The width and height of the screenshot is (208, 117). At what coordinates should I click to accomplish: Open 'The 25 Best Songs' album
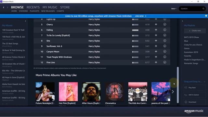tap(10, 44)
